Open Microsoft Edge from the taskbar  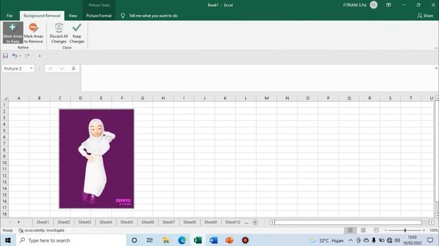tap(182, 240)
